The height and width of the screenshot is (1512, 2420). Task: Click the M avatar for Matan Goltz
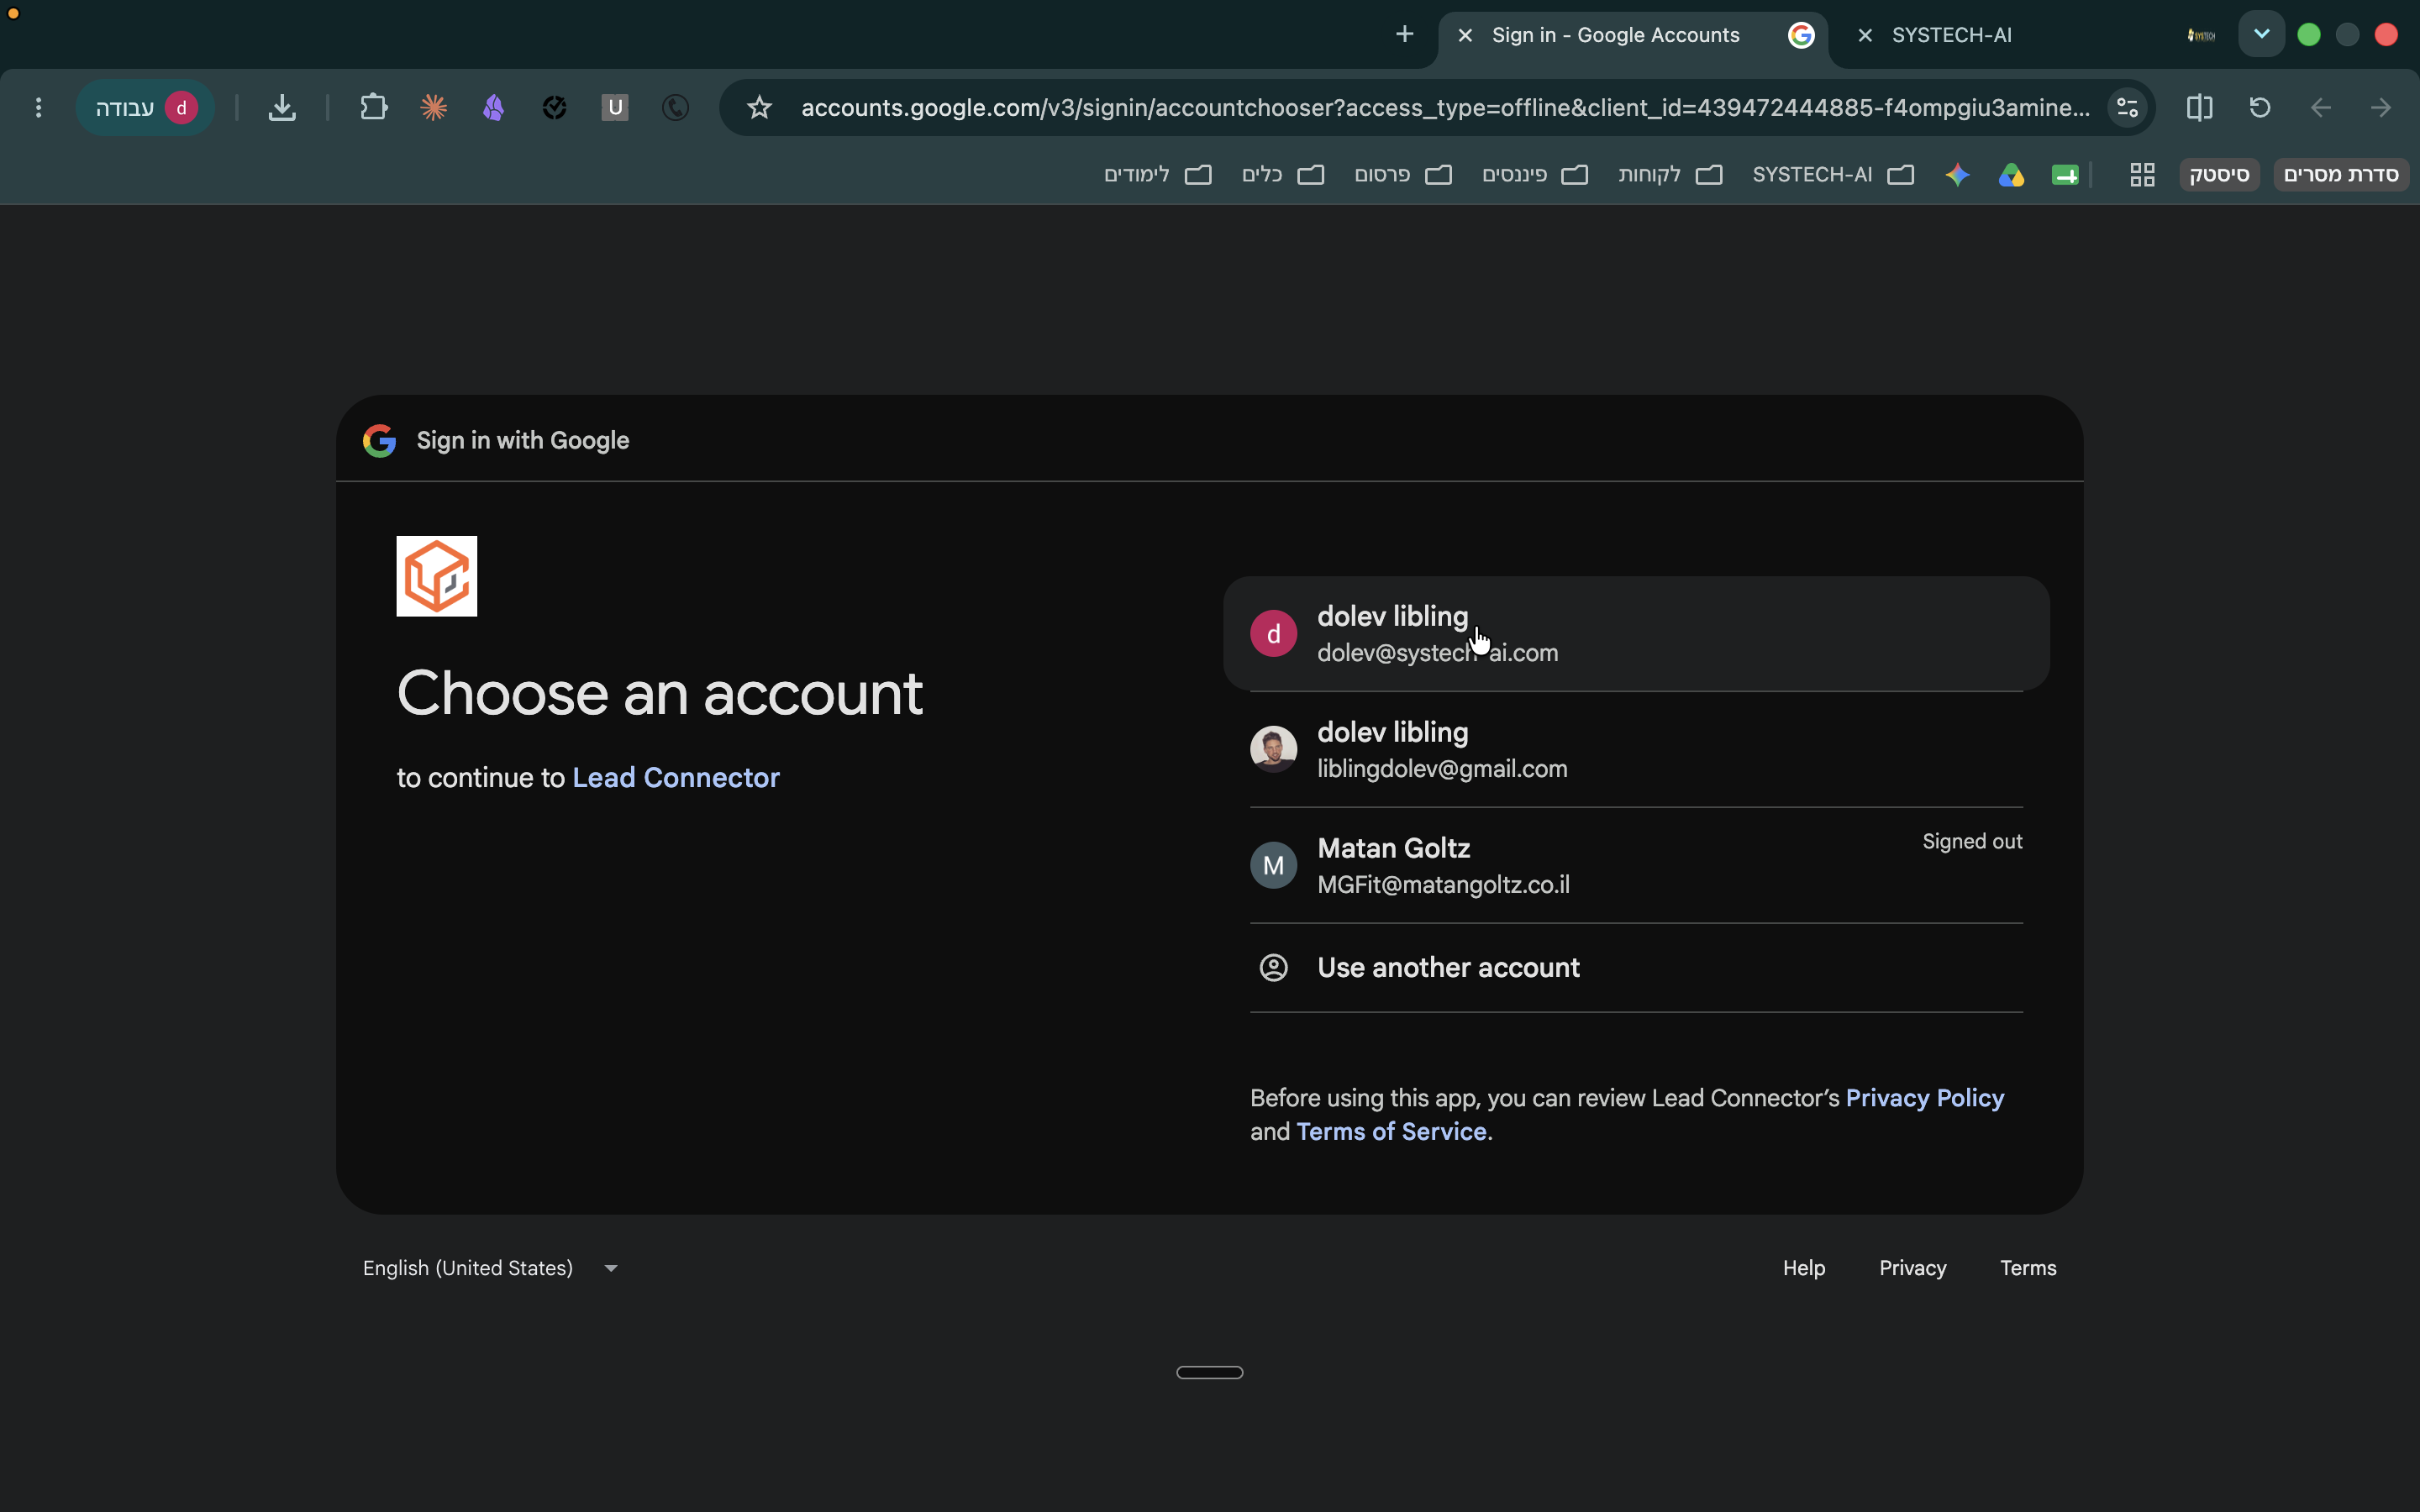click(1273, 865)
